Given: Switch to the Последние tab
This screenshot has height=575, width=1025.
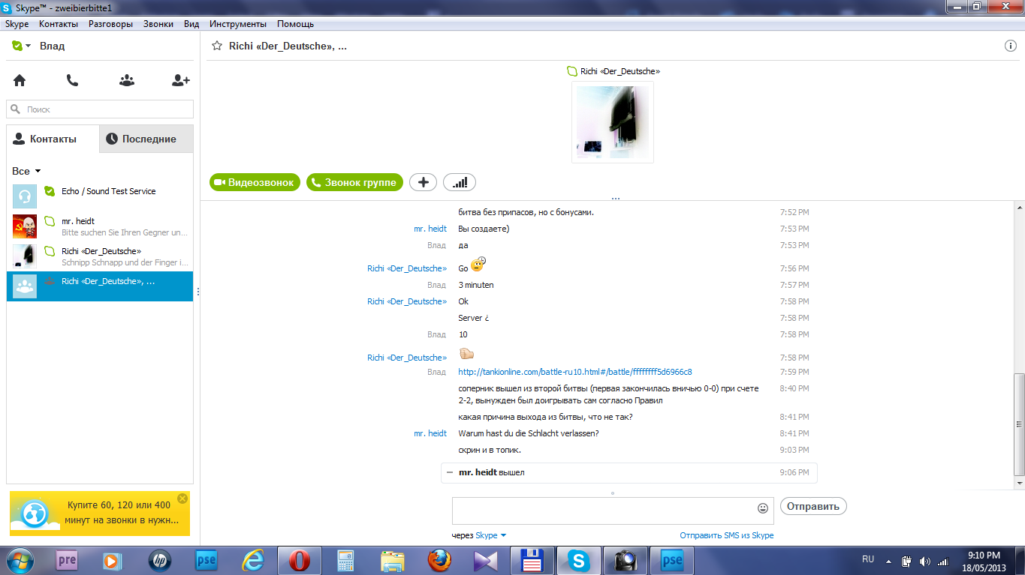Looking at the screenshot, I should click(x=146, y=139).
